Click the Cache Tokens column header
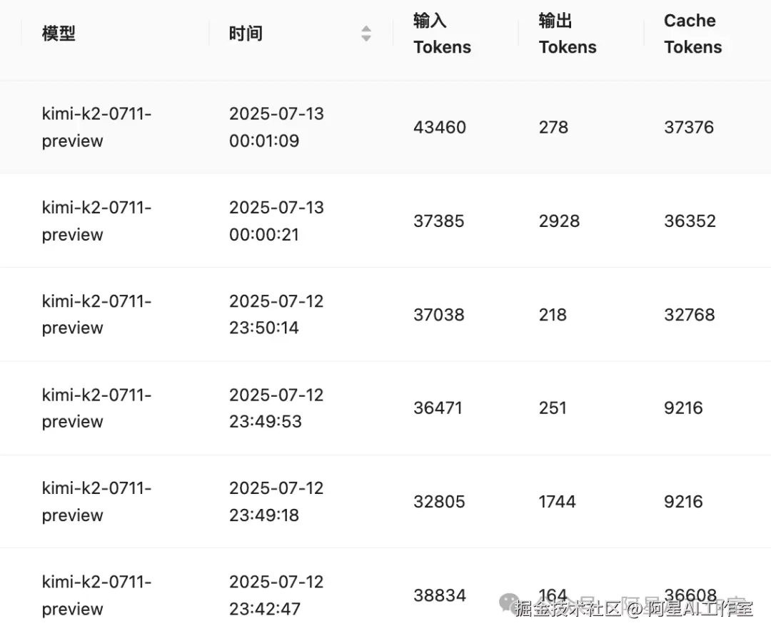 692,34
